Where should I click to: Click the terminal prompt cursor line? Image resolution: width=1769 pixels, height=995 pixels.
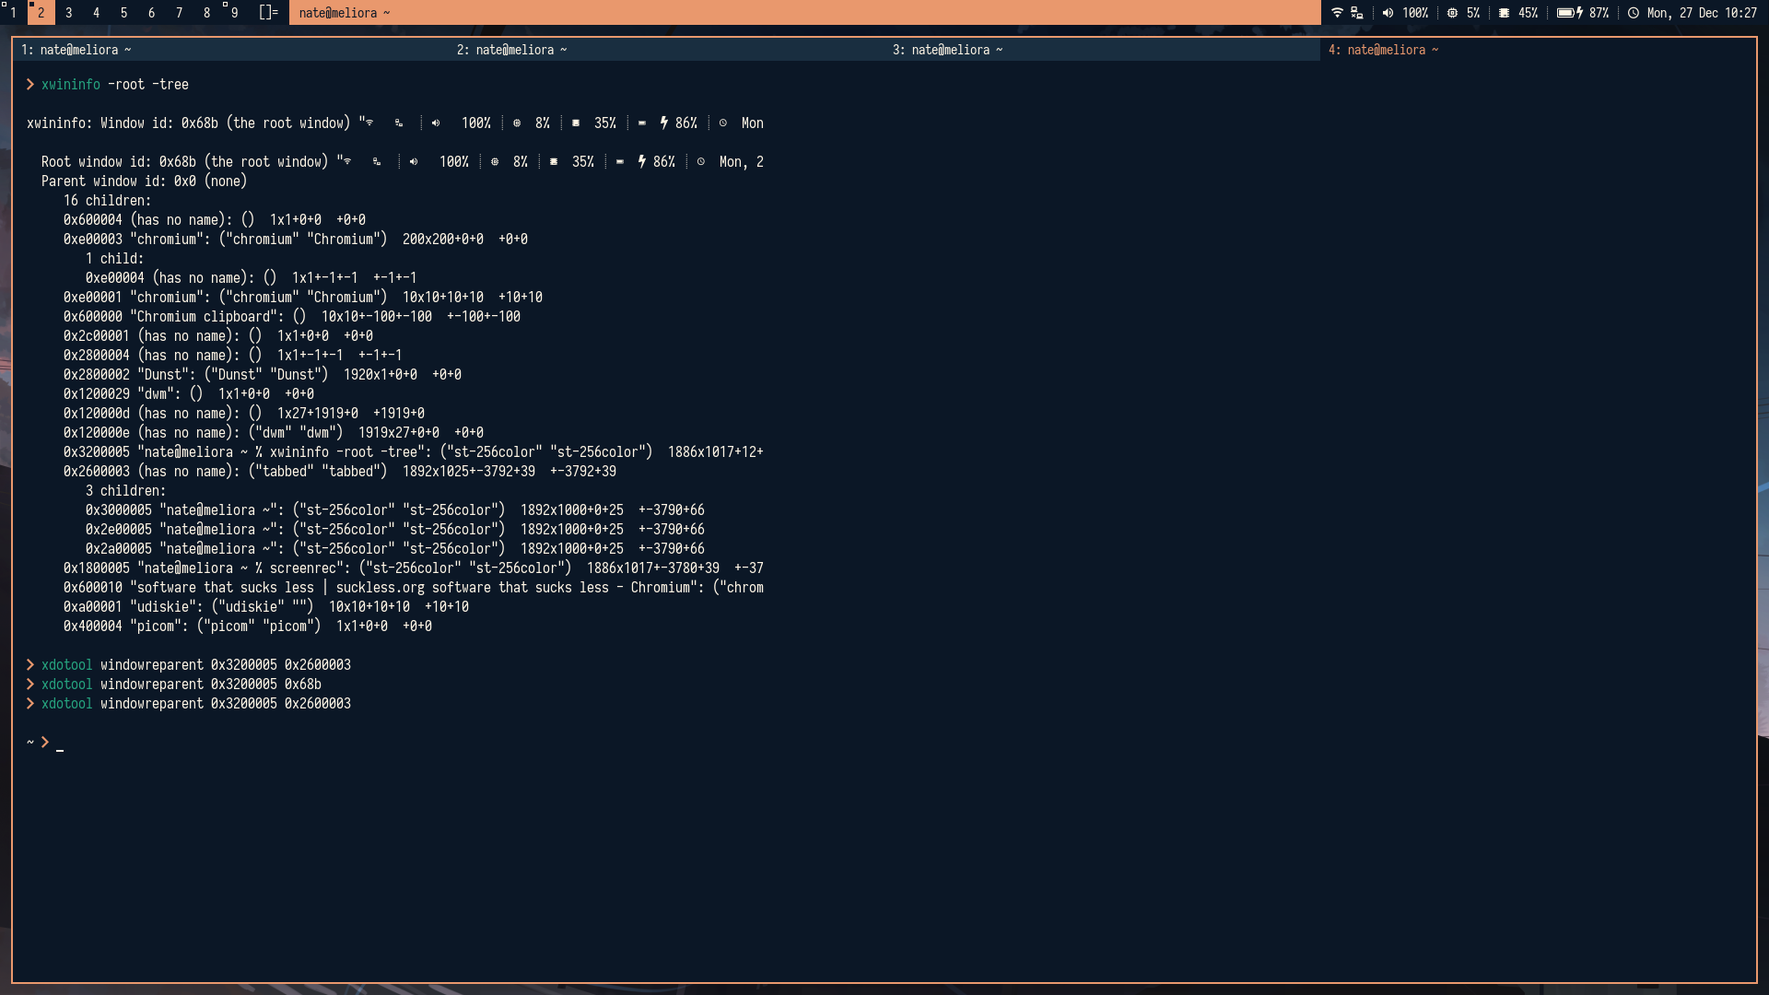[x=60, y=743]
